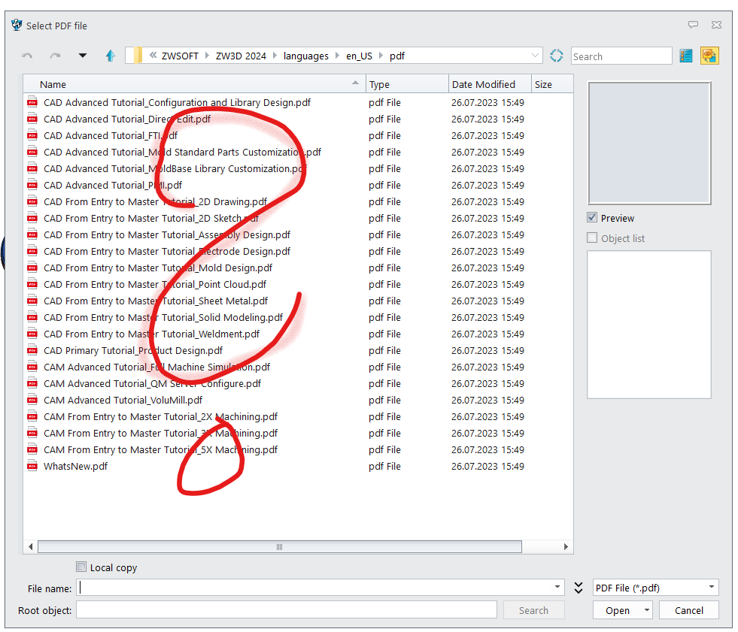The width and height of the screenshot is (738, 632).
Task: Select the WhatsNew.pdf file icon
Action: tap(32, 466)
